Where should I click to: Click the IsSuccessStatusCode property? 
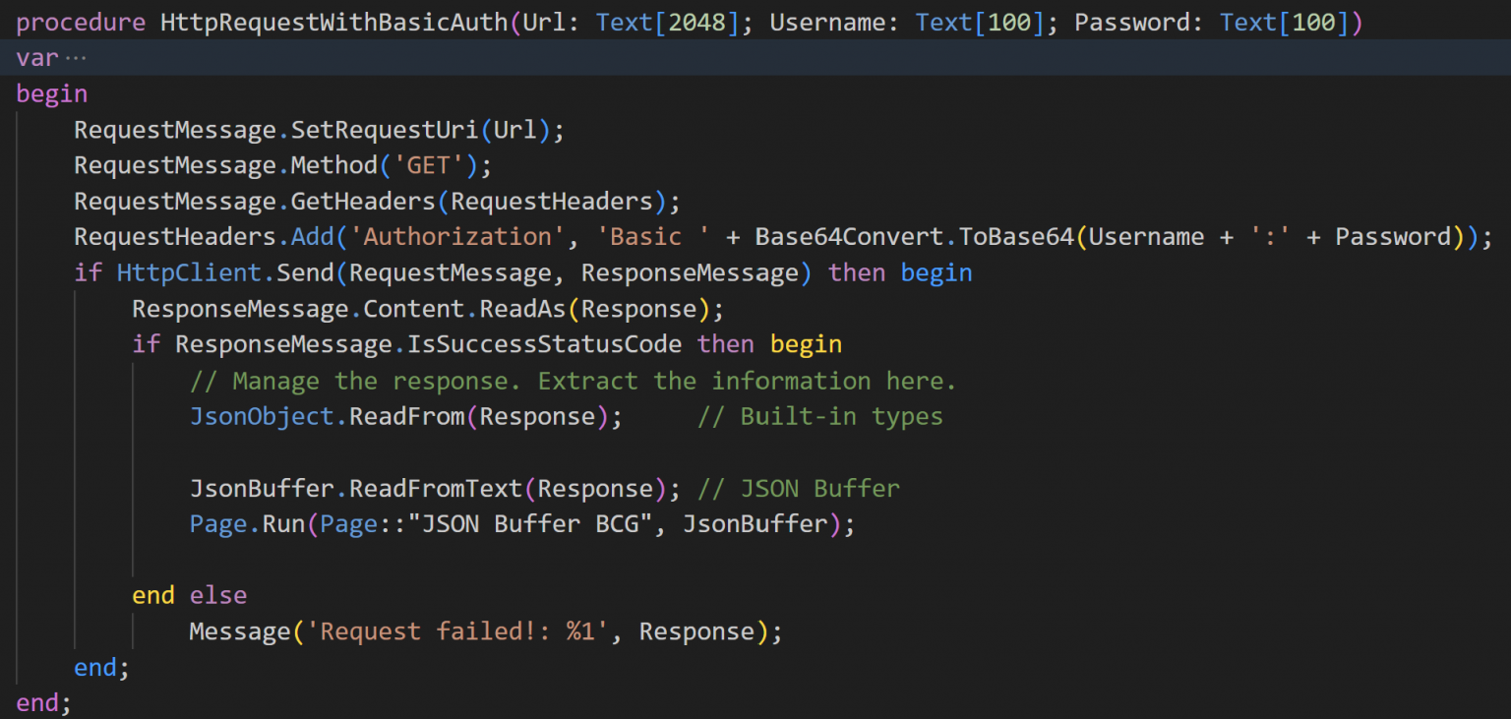522,344
